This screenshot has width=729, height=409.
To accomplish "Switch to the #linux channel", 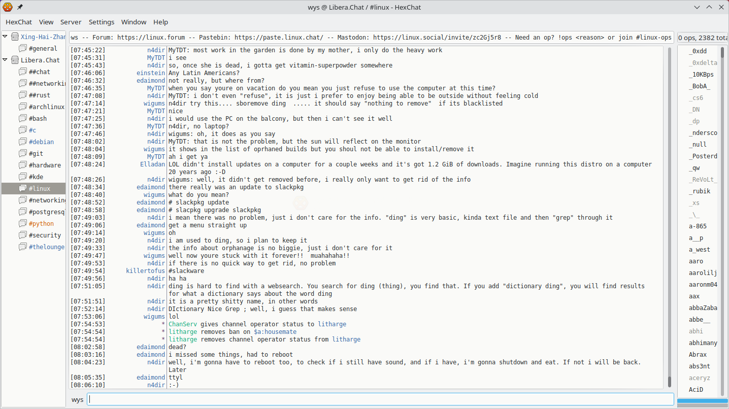I will coord(34,188).
